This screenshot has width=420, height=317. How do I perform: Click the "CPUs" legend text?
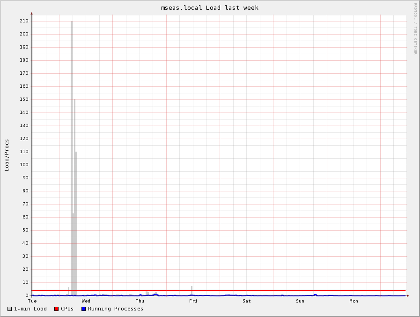coord(67,309)
